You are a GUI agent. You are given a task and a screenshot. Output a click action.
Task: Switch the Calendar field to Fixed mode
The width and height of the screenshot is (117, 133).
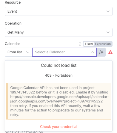click(89, 44)
